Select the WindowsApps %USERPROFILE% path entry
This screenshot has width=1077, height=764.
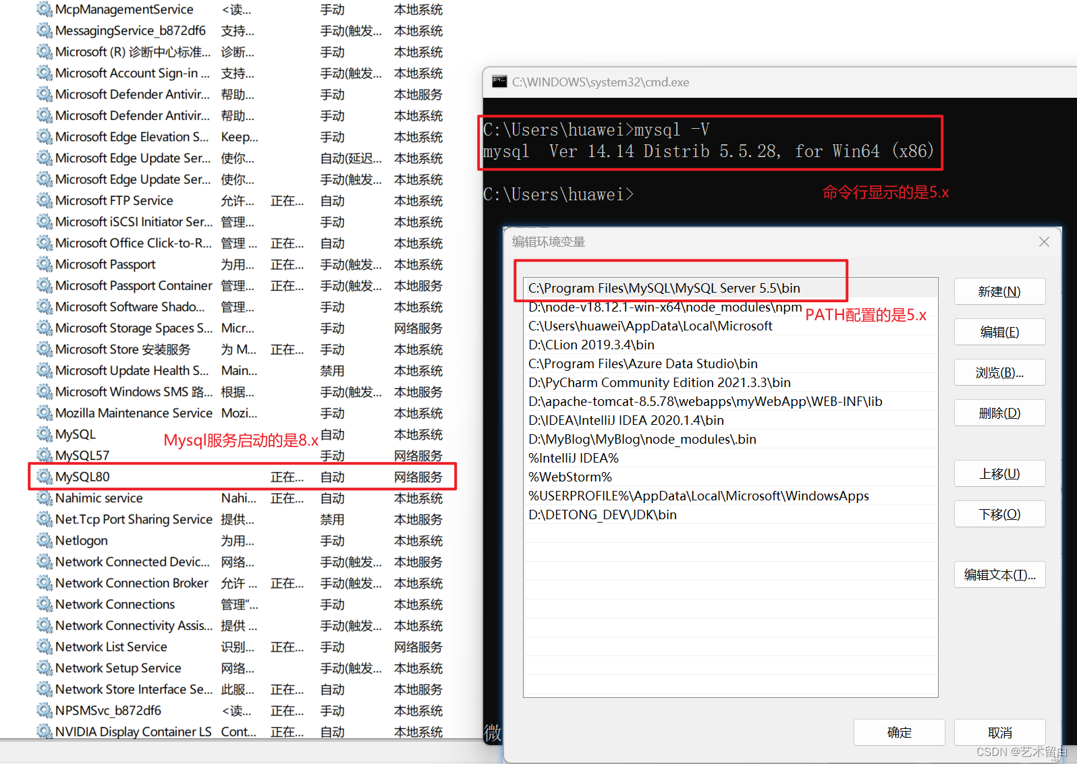pyautogui.click(x=731, y=496)
